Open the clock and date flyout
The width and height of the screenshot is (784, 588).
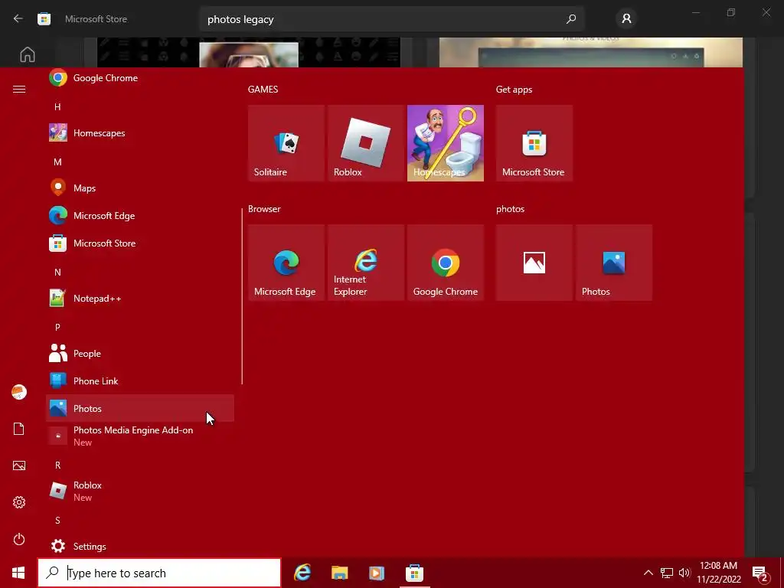coord(718,573)
